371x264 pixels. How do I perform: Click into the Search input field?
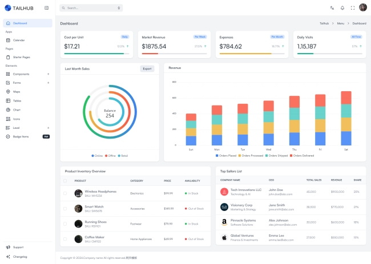tap(88, 8)
